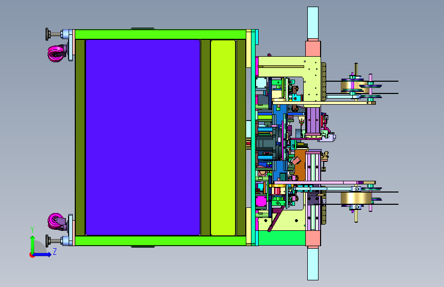This screenshot has height=287, width=444.
Task: Pick the bottom bright green frame beam
Action: (x=160, y=241)
